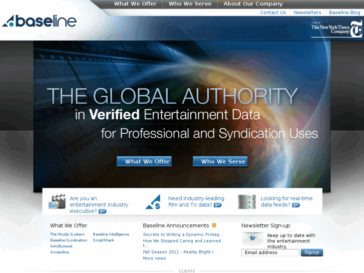Click the clapperboard entertainment executive icon
364x273 pixels.
[57, 202]
